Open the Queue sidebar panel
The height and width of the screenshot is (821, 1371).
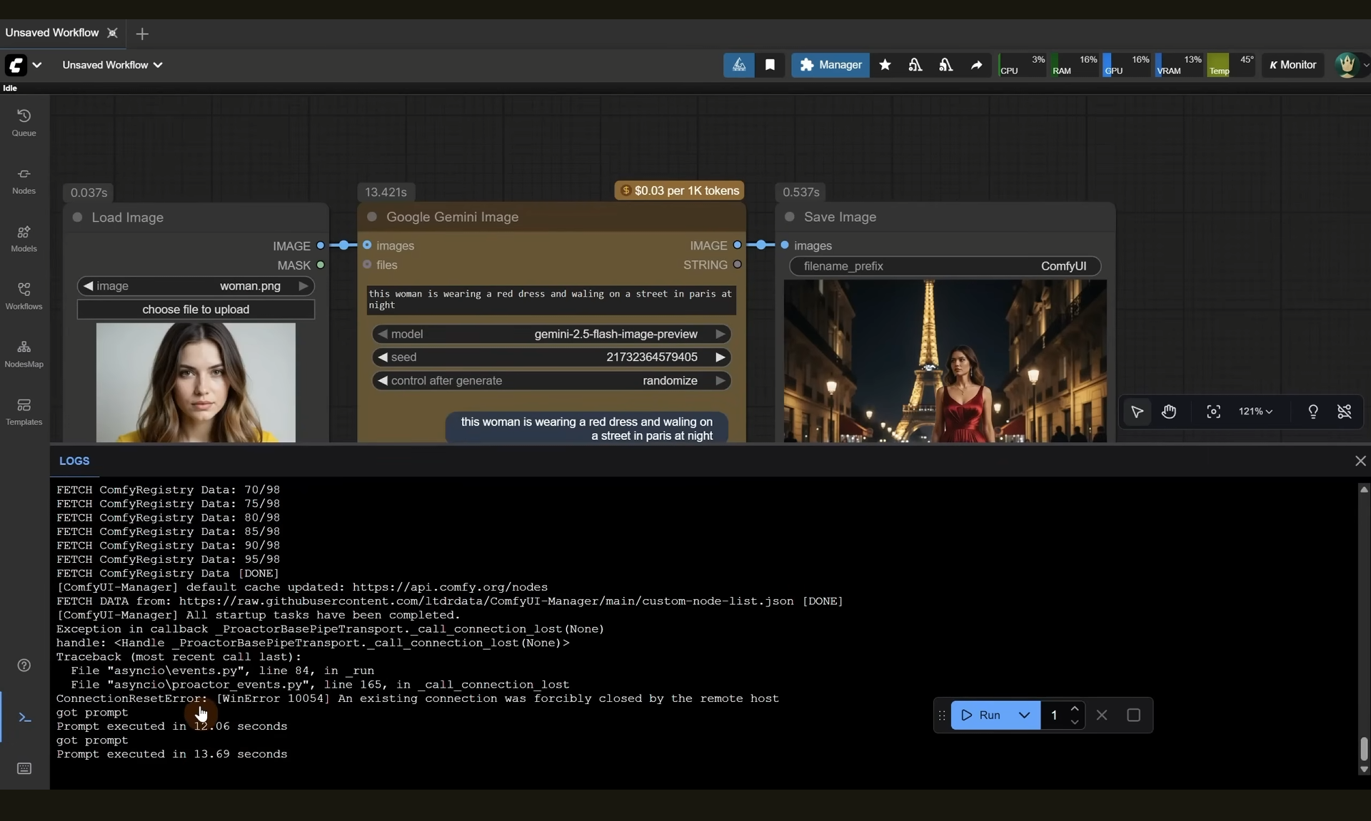24,122
